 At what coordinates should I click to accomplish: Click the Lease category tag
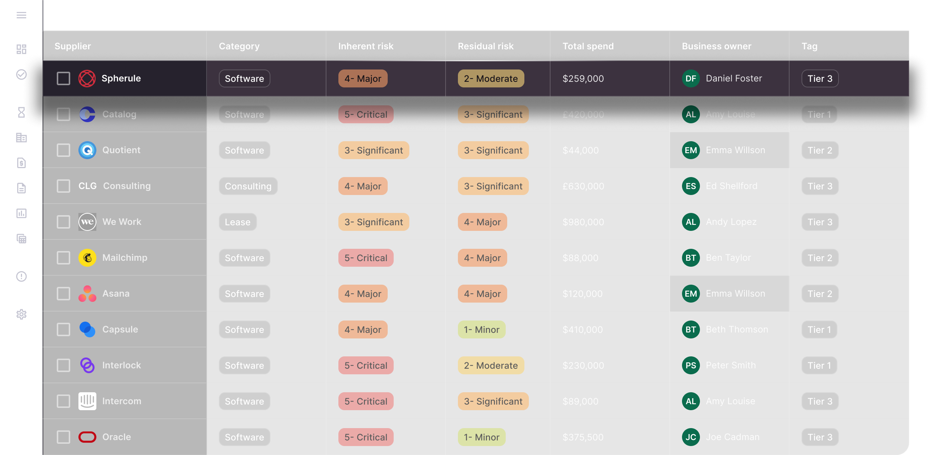click(238, 222)
